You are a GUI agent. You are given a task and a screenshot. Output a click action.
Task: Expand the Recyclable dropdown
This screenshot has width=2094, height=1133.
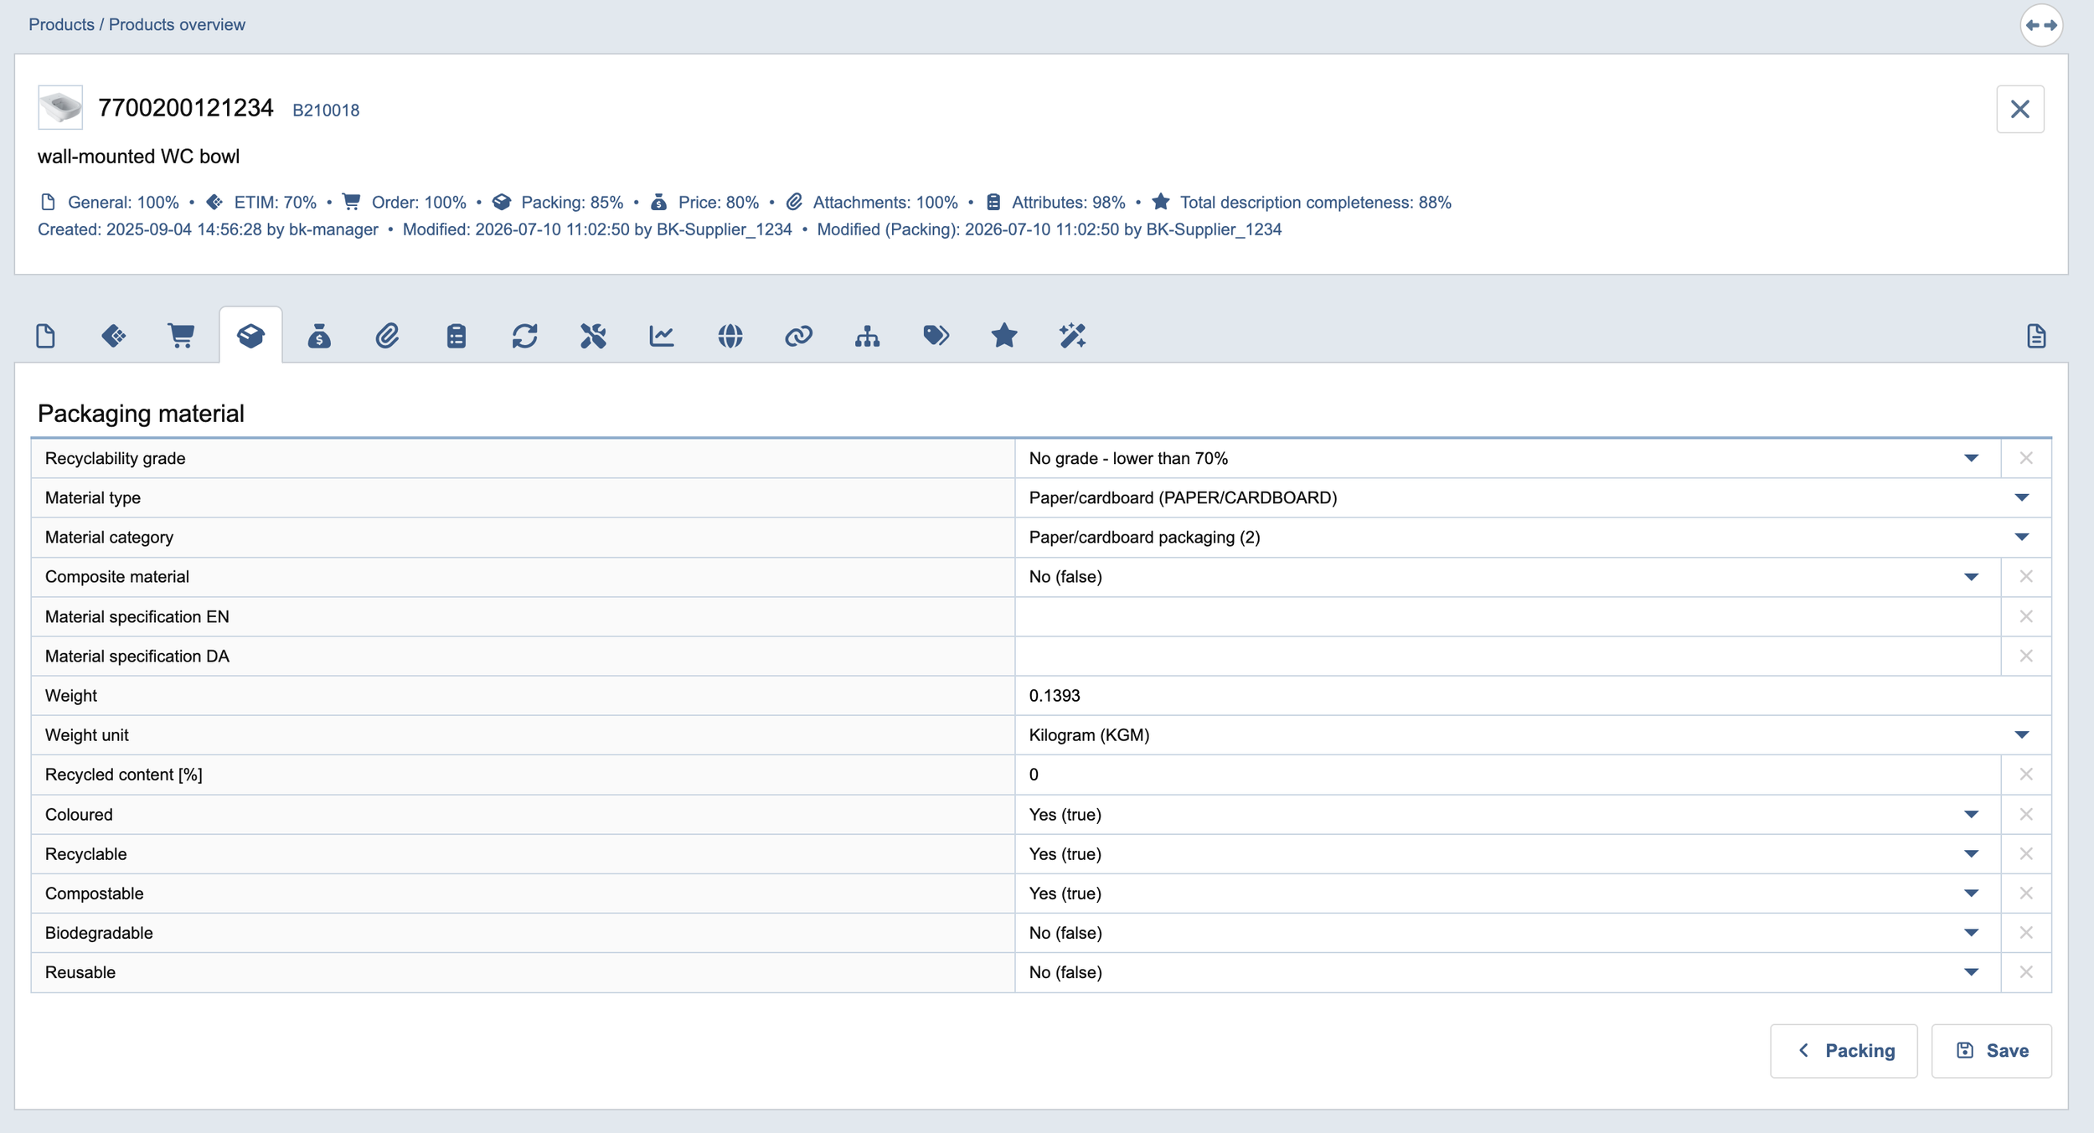tap(1972, 854)
